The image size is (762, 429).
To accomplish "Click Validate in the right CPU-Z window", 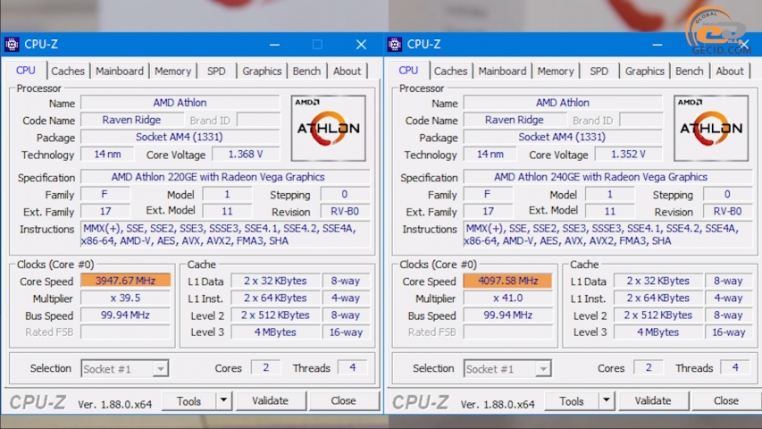I will [653, 400].
